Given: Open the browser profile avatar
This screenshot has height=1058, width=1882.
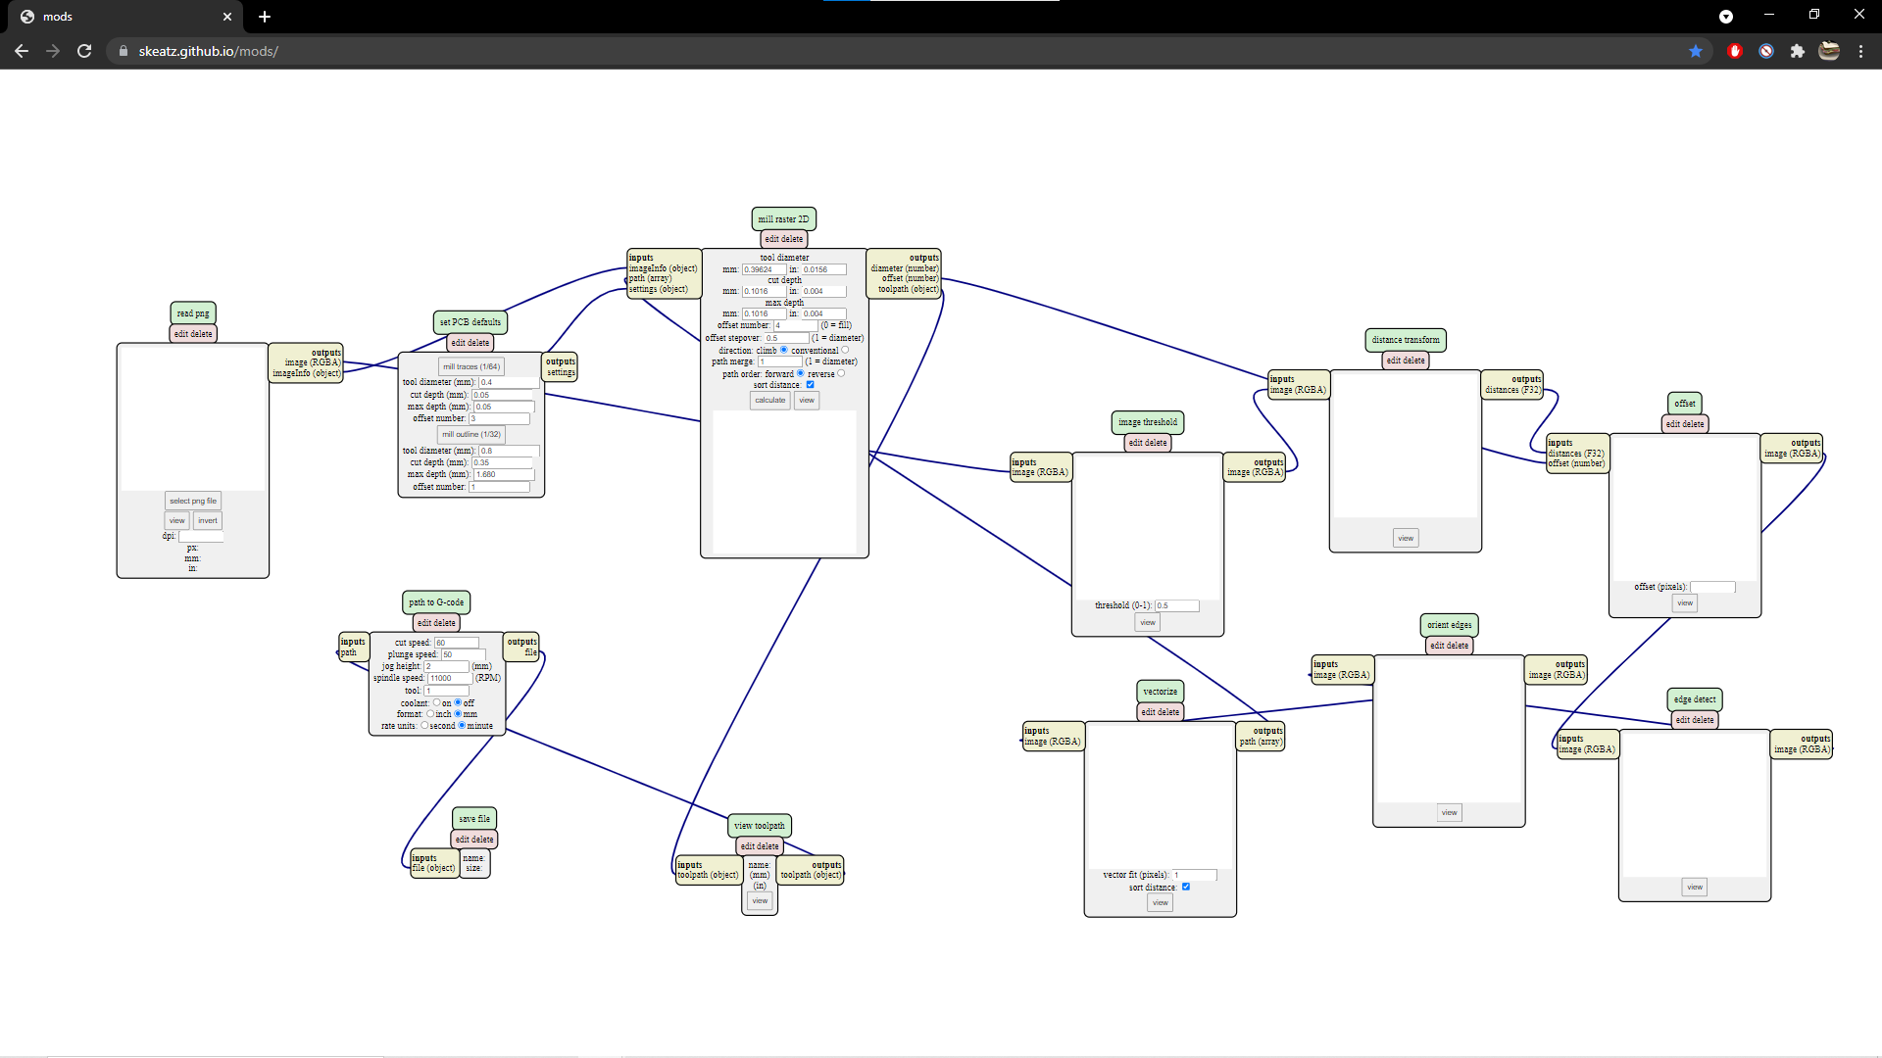Looking at the screenshot, I should 1829,51.
